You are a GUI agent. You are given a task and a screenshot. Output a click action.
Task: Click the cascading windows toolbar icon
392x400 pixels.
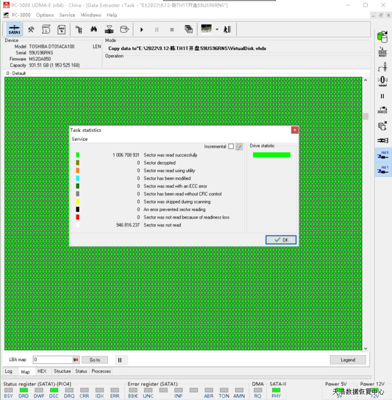[x=188, y=29]
